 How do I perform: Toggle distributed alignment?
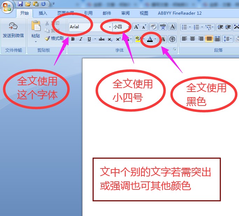[x=217, y=39]
